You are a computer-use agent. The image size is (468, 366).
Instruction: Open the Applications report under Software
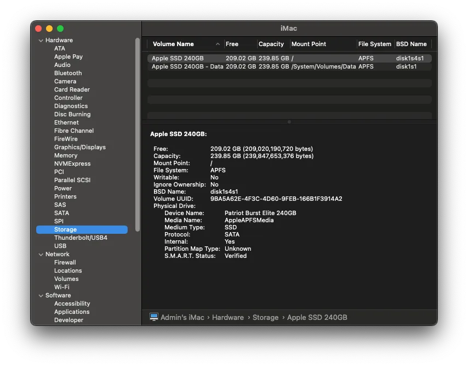[72, 312]
